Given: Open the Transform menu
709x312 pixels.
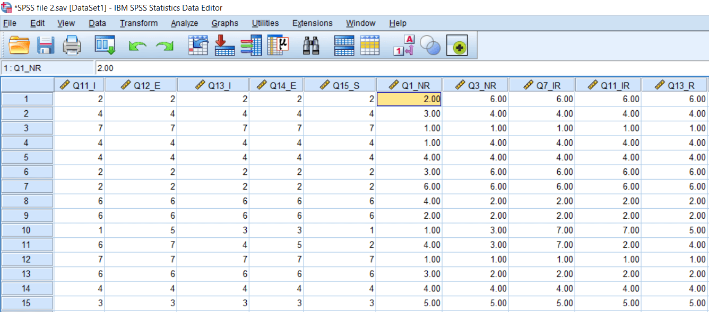Looking at the screenshot, I should pyautogui.click(x=139, y=23).
